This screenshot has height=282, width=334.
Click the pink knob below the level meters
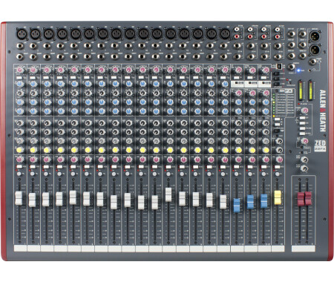pos(305,110)
